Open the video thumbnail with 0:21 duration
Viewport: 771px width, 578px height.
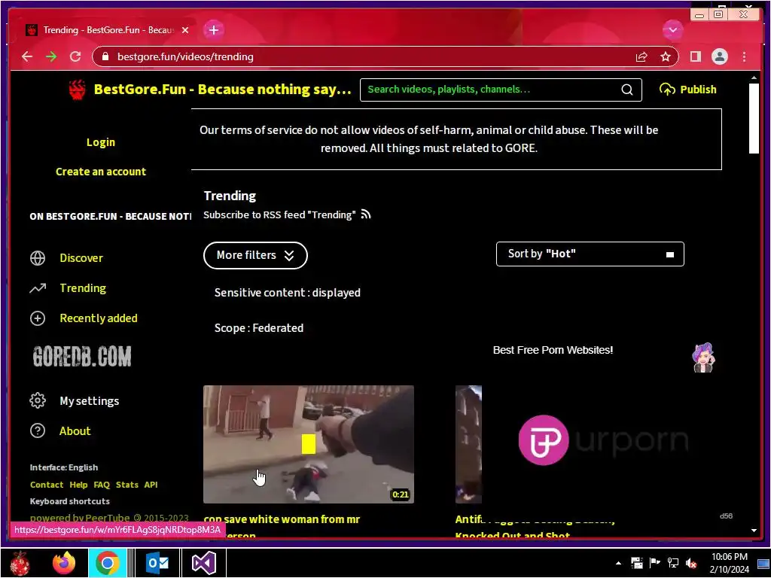pos(308,444)
